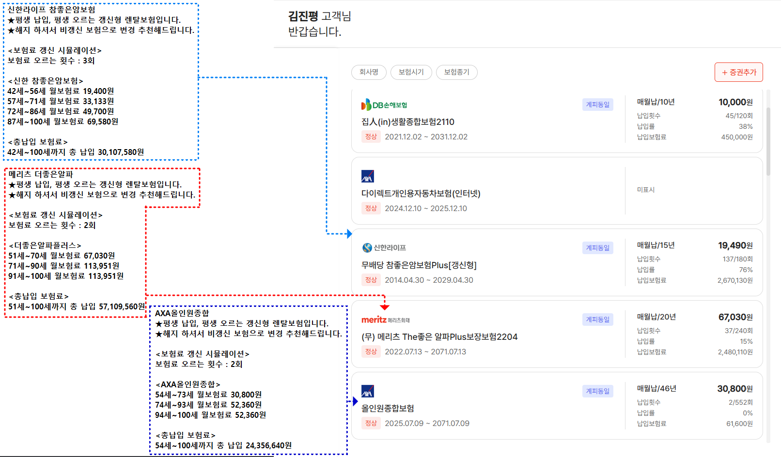Click period 2024.12.10 ~ 2025.12.10
The width and height of the screenshot is (781, 457).
[426, 208]
